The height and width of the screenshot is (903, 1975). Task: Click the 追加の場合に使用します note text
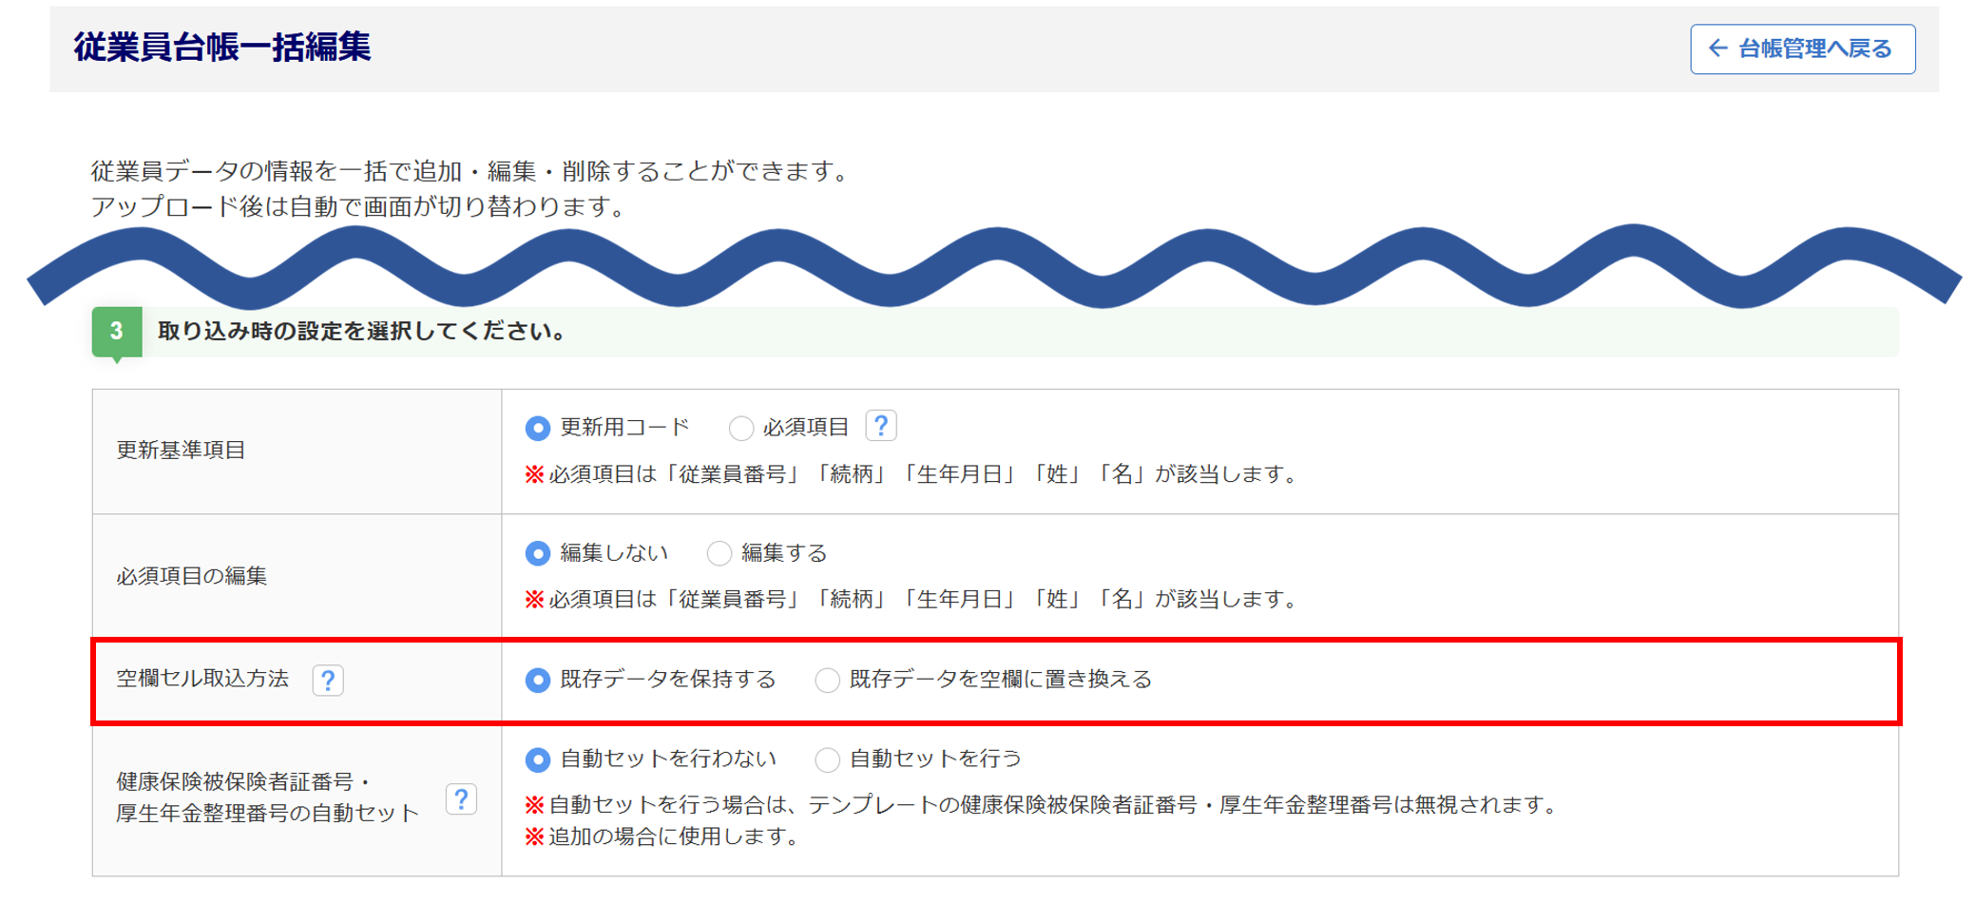673,836
